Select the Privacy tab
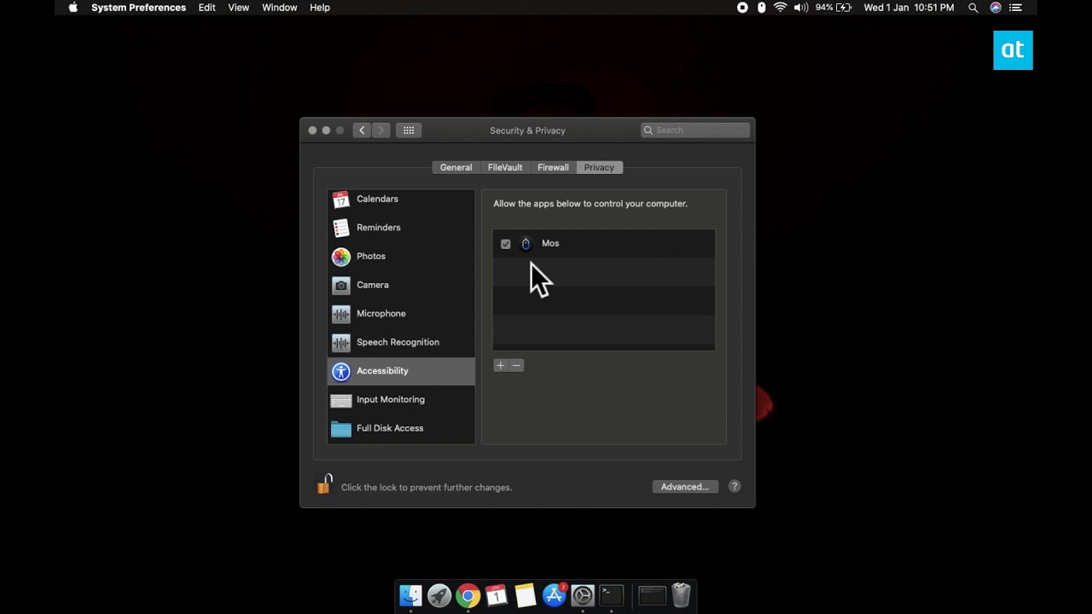Screen dimensions: 1092x614 tap(599, 167)
